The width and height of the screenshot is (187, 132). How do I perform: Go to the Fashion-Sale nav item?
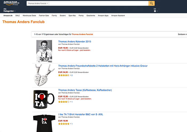[x=44, y=15]
